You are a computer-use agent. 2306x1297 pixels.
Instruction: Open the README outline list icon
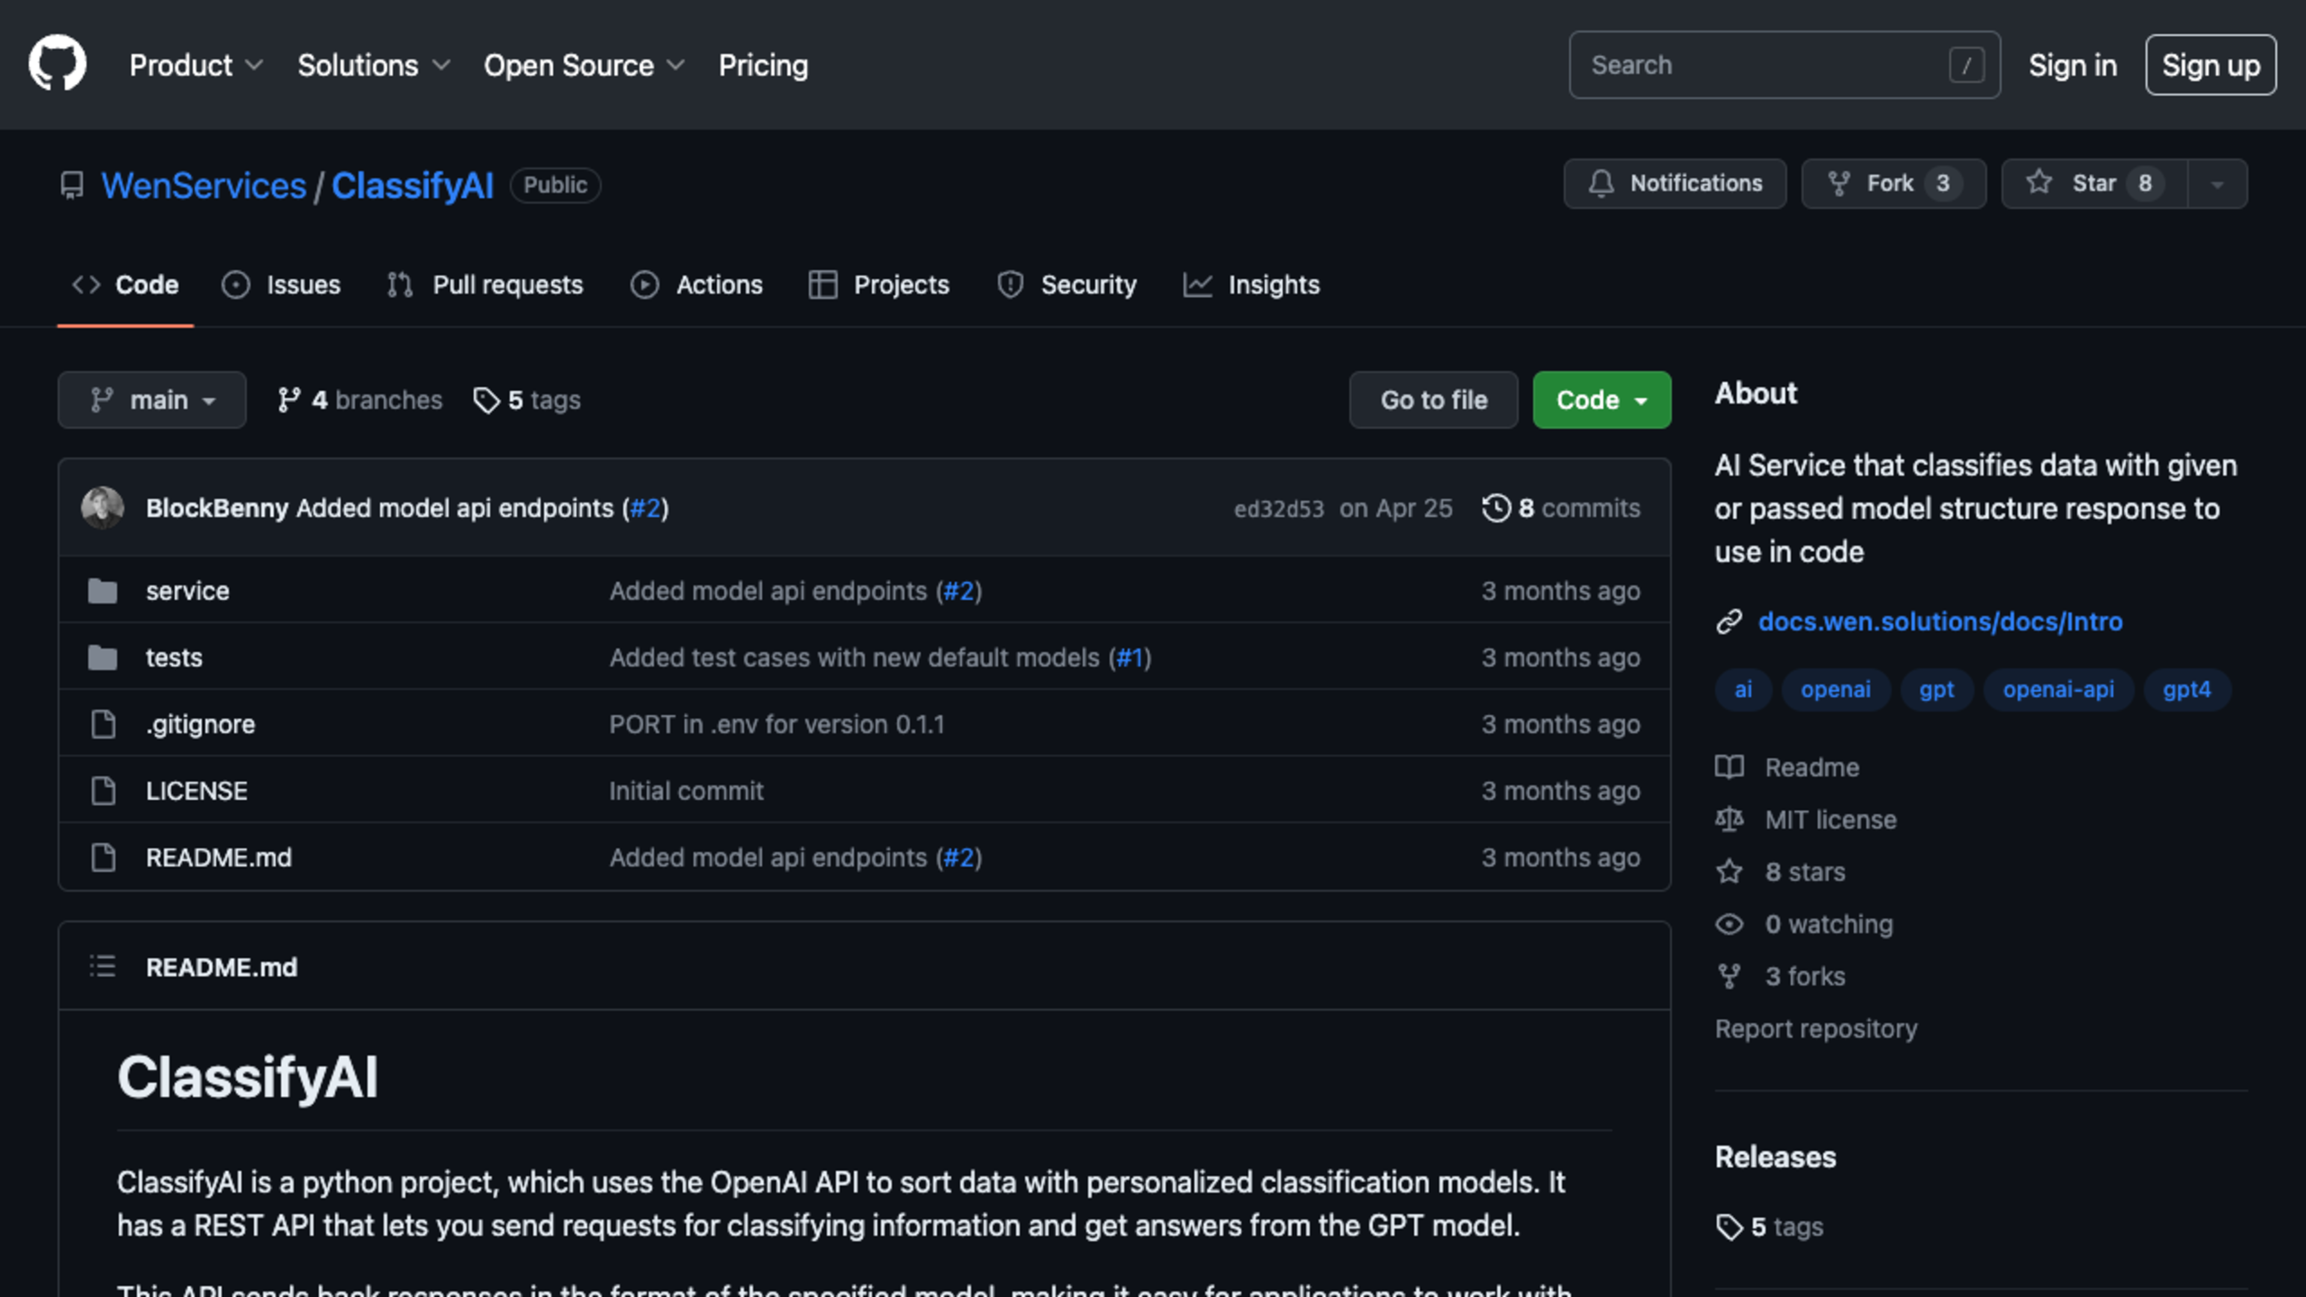point(103,967)
